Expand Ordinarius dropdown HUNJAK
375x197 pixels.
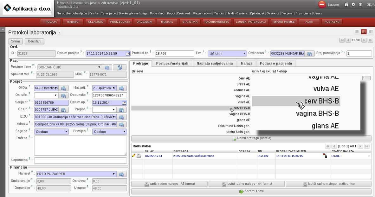[302, 53]
